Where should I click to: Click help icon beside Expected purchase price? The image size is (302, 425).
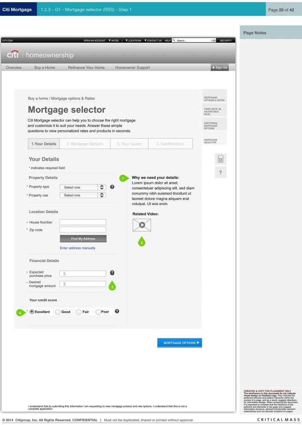click(x=112, y=273)
